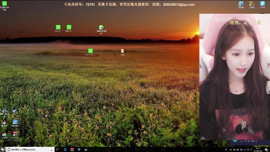Select the iQIYI file starting with live-72751
Screen dimensions: 270x152
coord(90,52)
